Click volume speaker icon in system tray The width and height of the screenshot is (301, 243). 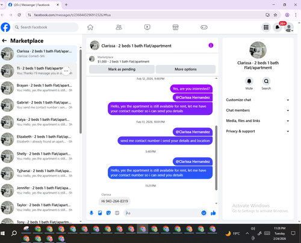(253, 229)
